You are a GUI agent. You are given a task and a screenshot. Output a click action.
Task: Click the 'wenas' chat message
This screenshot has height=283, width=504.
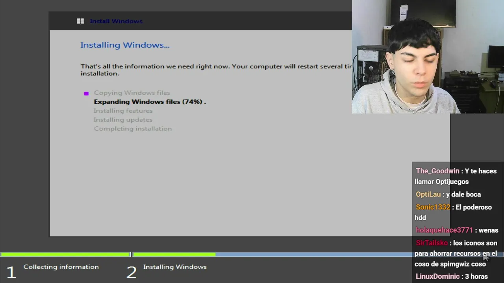pyautogui.click(x=489, y=230)
